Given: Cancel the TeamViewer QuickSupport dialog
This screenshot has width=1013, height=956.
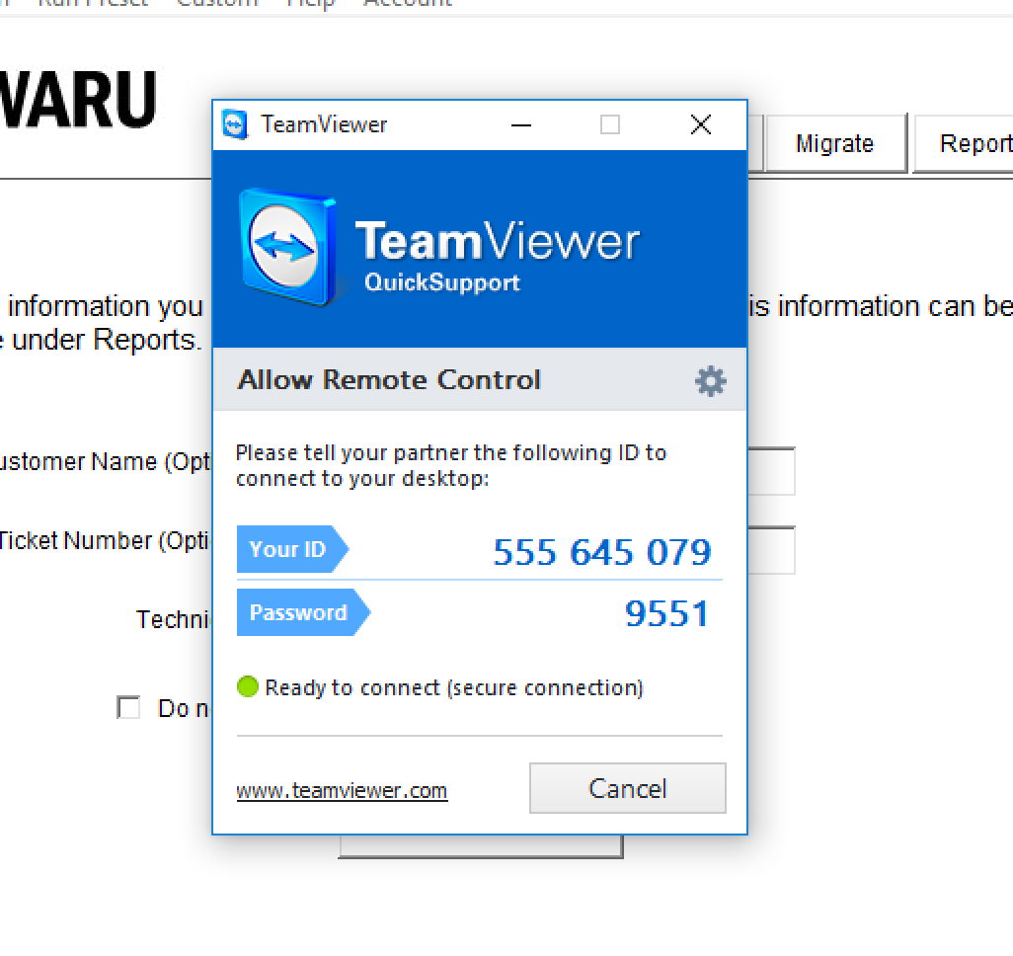Looking at the screenshot, I should point(627,788).
